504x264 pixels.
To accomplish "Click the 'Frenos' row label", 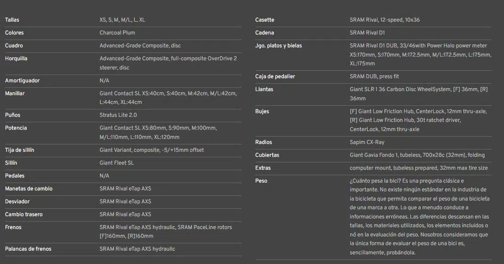I will 13,228.
